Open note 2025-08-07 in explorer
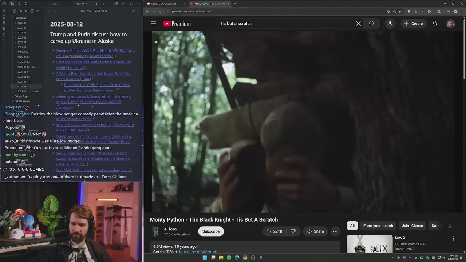The height and width of the screenshot is (262, 466). click(24, 72)
